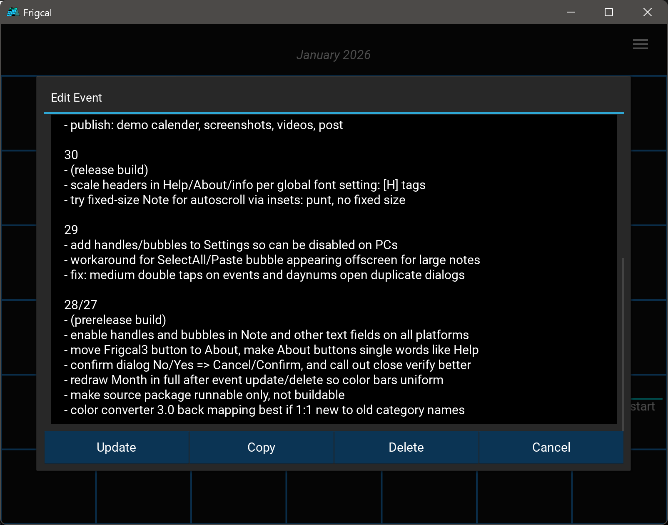
Task: Click the note text area scrollbar
Action: [x=623, y=342]
